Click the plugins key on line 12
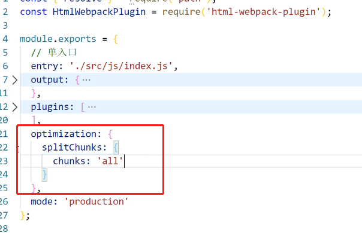 (x=50, y=107)
